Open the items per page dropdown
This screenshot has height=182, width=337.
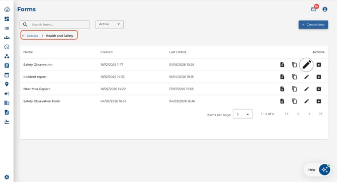[242, 114]
